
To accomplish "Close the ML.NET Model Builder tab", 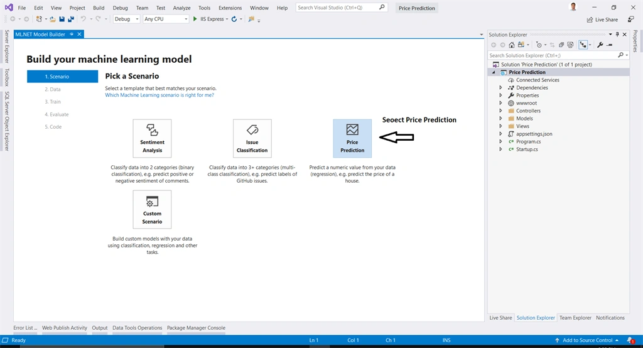I will click(x=80, y=34).
